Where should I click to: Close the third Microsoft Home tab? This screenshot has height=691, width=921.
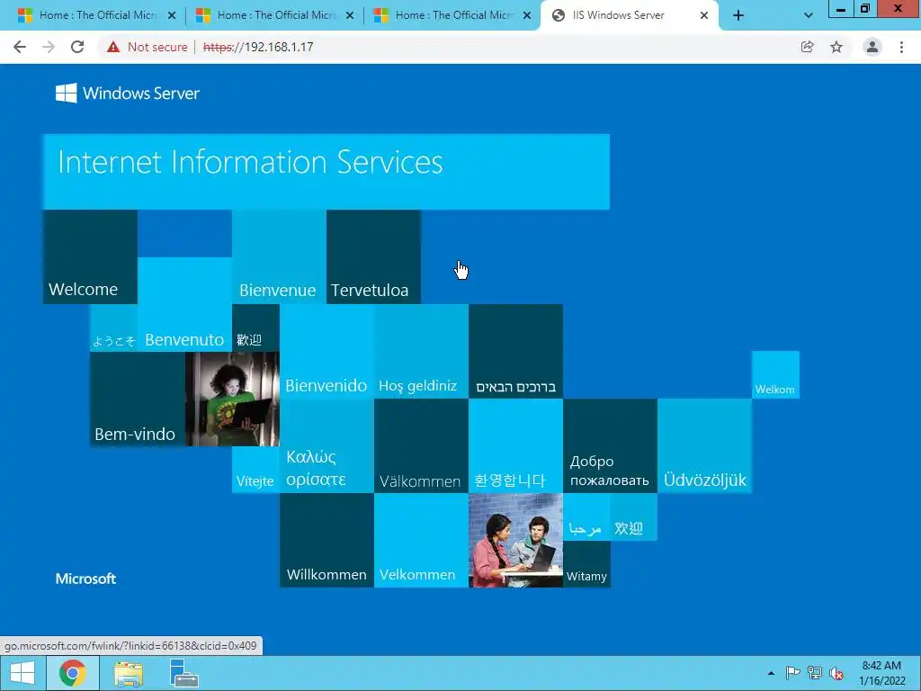(527, 16)
